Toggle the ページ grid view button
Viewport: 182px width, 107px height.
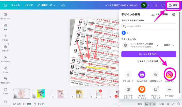150,104
